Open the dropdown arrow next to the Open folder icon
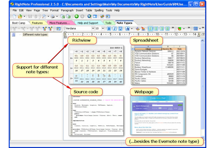The image size is (215, 148). click(24, 16)
